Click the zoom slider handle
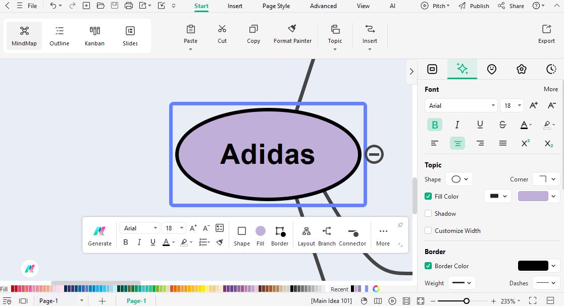This screenshot has width=564, height=306. pyautogui.click(x=466, y=301)
